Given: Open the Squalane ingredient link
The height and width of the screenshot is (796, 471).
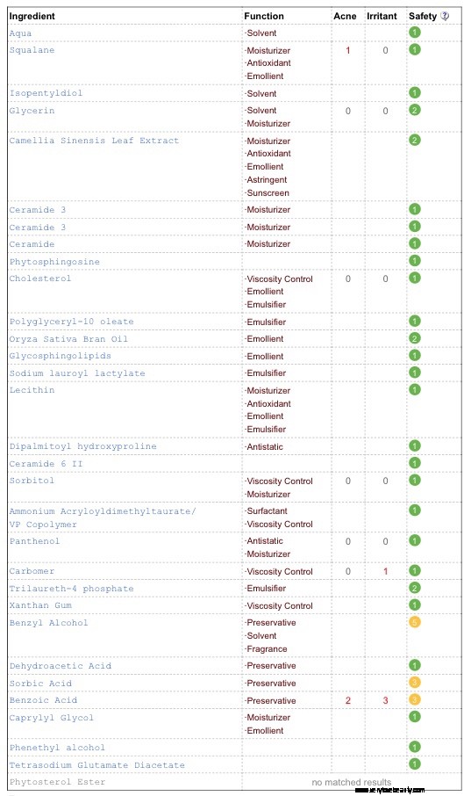Looking at the screenshot, I should coord(32,50).
